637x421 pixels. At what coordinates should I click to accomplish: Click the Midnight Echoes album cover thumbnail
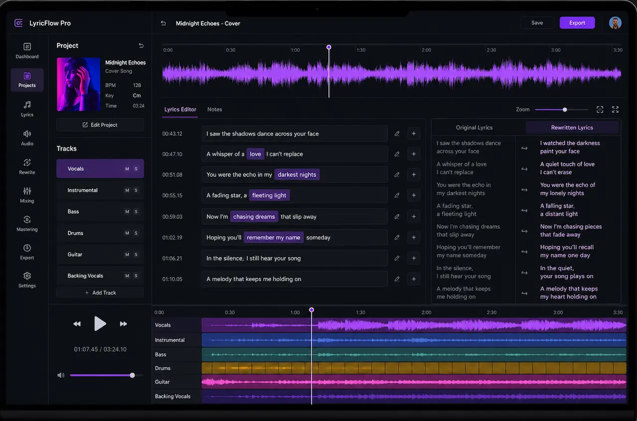(x=78, y=84)
